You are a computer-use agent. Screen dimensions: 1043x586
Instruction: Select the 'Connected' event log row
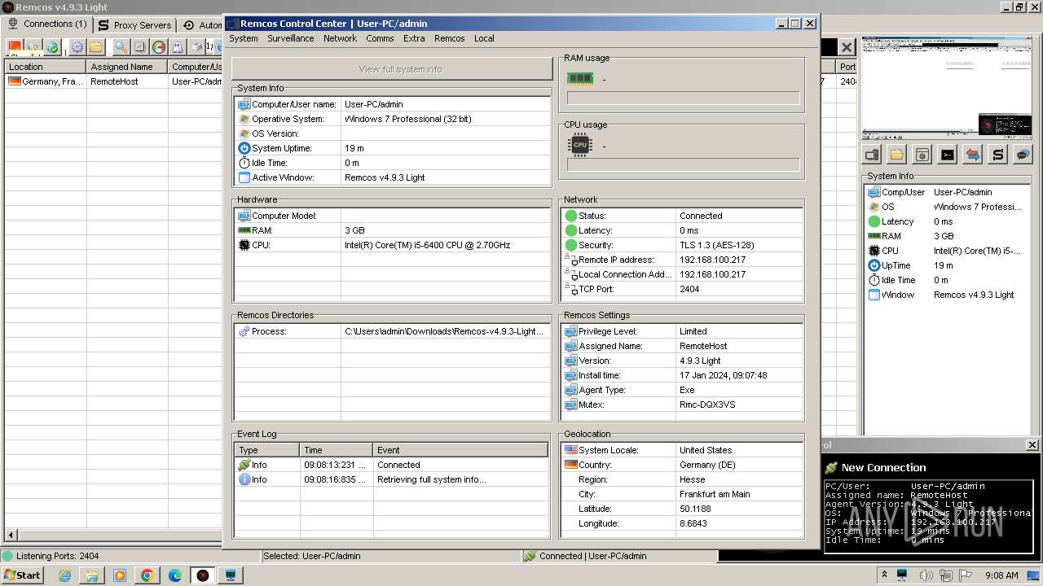(391, 465)
